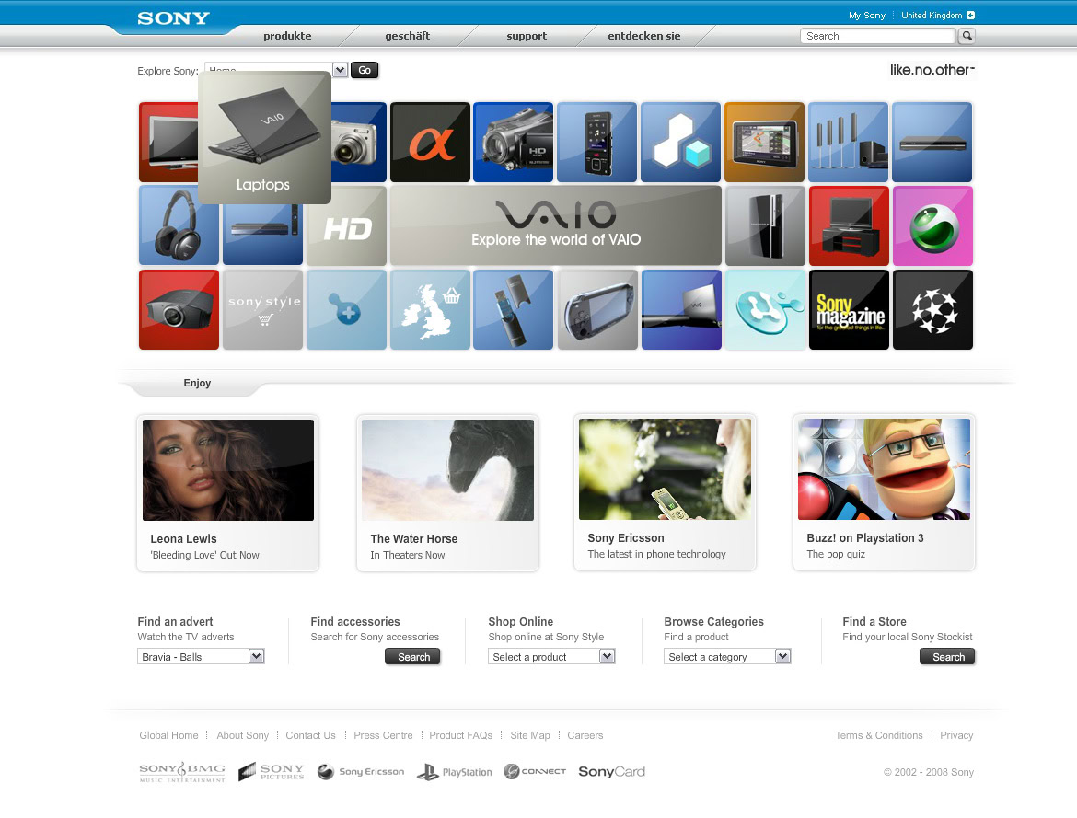The width and height of the screenshot is (1077, 818).
Task: Click the Sony BMG logo in footer
Action: (182, 772)
